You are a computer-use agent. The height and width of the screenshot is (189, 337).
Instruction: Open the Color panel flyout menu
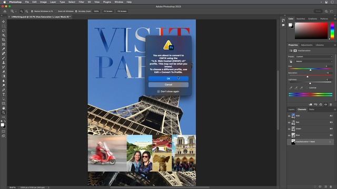335,19
